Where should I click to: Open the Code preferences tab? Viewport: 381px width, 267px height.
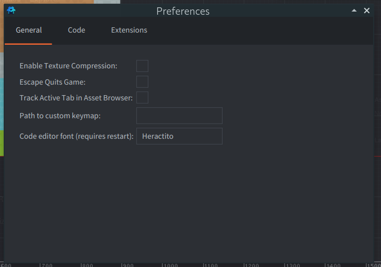76,30
